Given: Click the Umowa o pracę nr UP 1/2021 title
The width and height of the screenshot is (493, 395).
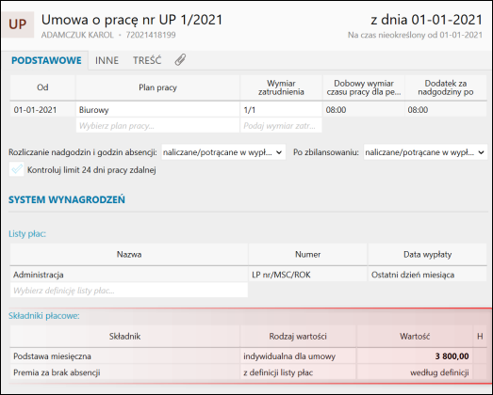Looking at the screenshot, I should coord(132,20).
